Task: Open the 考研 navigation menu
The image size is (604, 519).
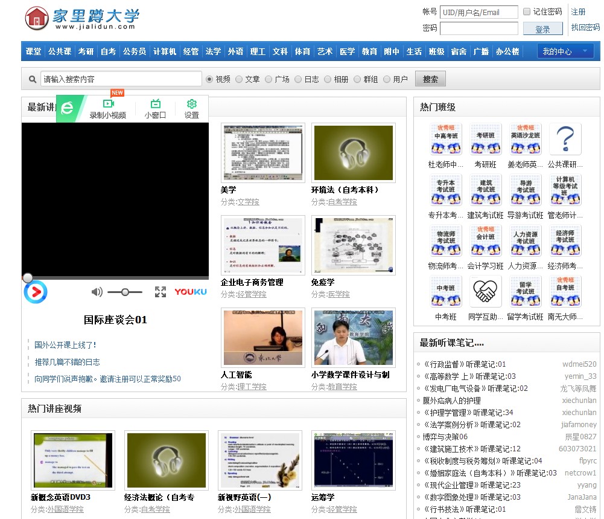Action: click(85, 51)
